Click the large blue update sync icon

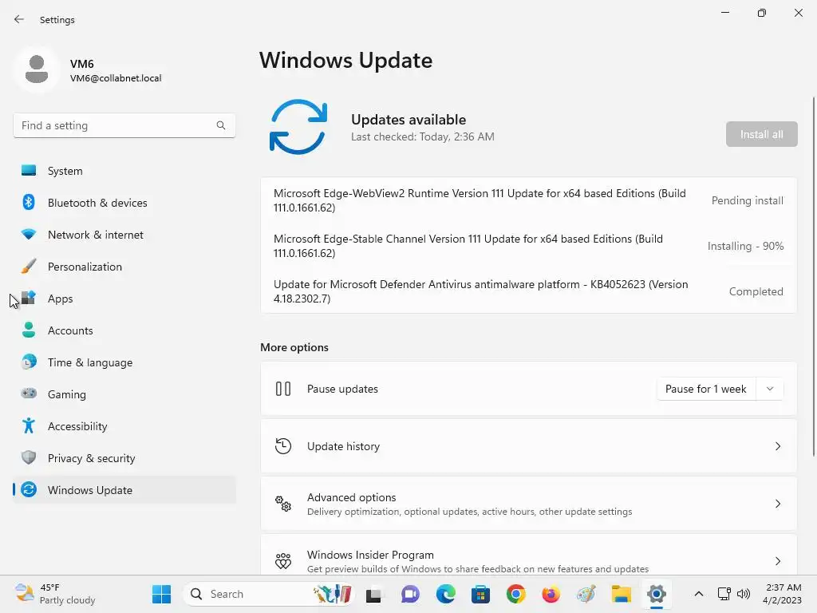pos(298,127)
